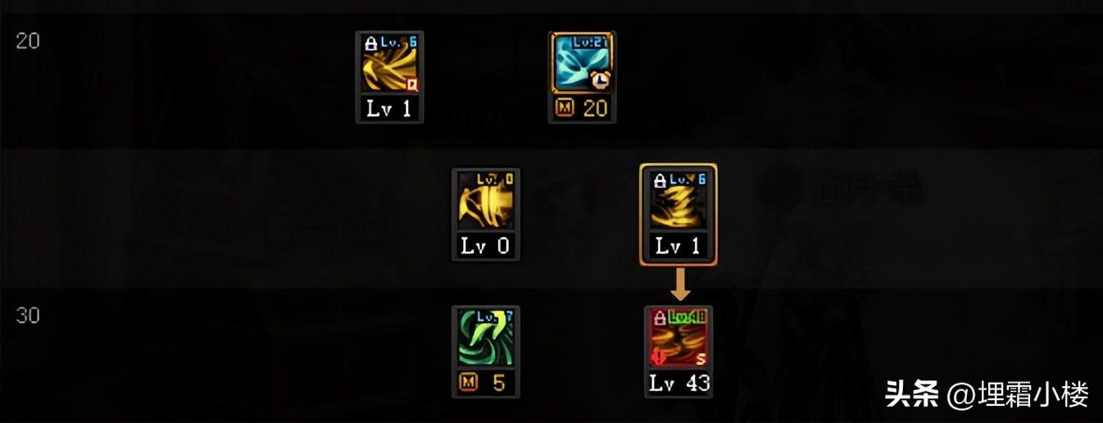Click the Lv 43 level label

(x=679, y=383)
